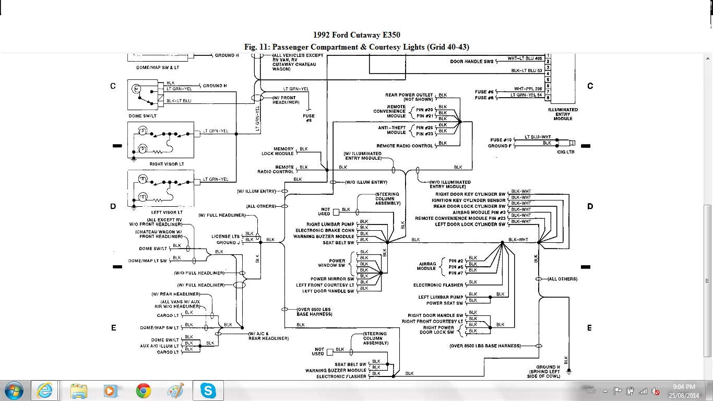Click the 'REAR DOOR LOCK CYLINDER SW' label

pos(469,206)
